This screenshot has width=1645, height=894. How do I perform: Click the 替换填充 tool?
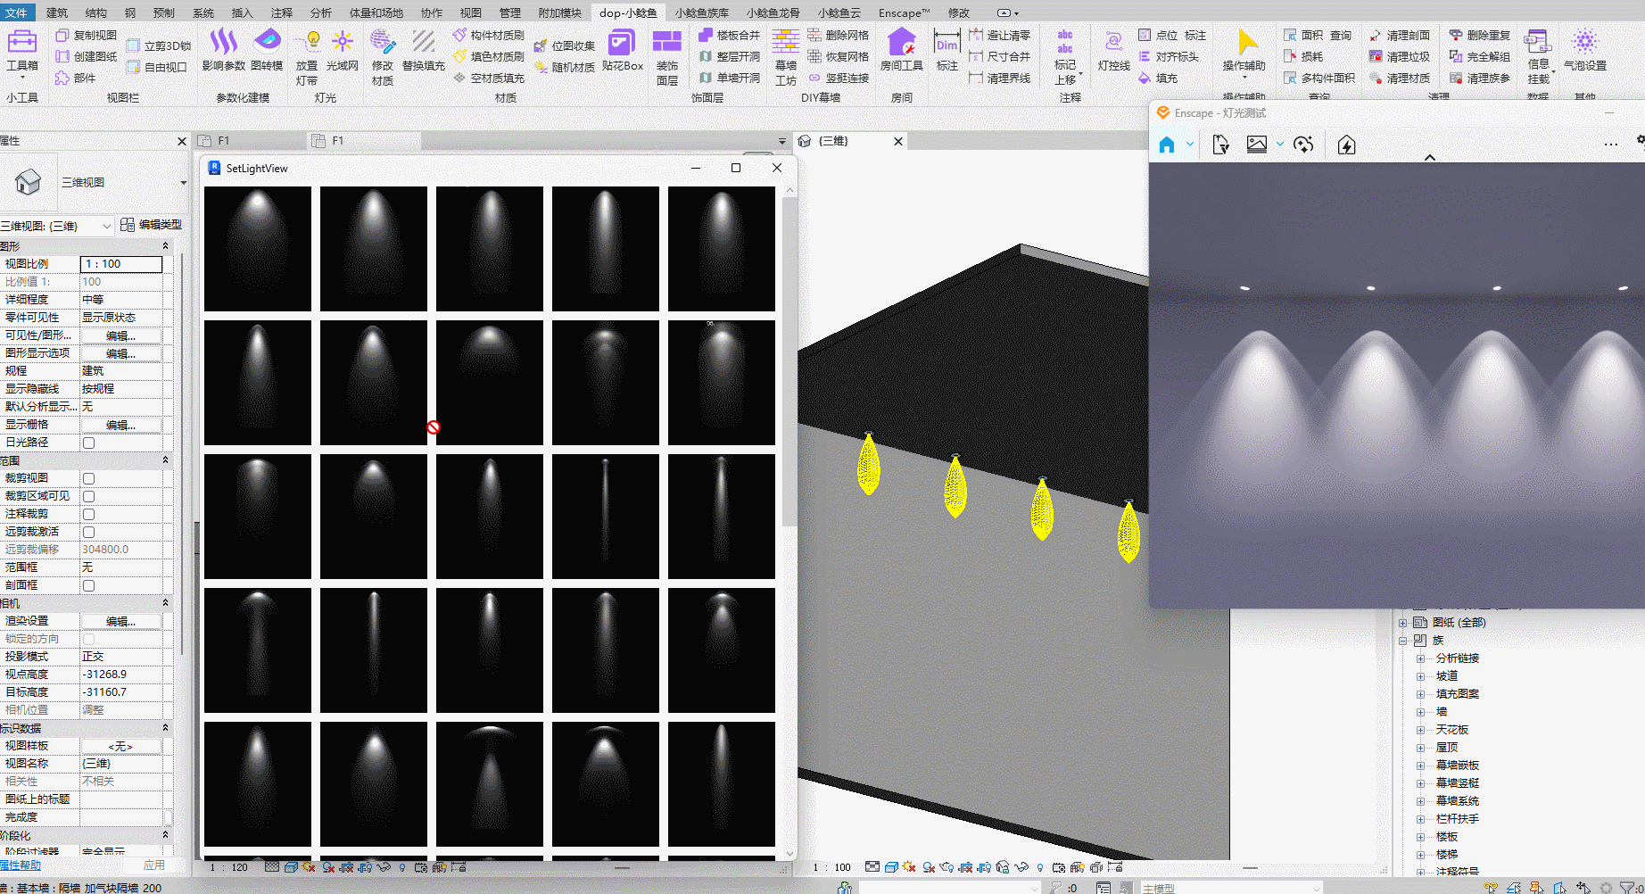tap(424, 51)
